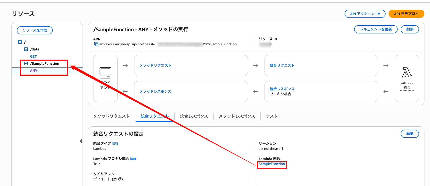Open the 統合リクエスト box in the diagram
Image resolution: width=430 pixels, height=186 pixels.
pos(321,65)
